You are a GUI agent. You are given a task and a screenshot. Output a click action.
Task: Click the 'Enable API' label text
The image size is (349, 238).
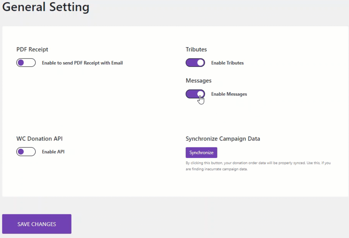[x=53, y=152]
